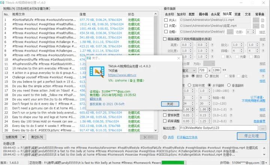Switch to the 背景音 tab
Screen dimensions: 270x165
[259, 14]
